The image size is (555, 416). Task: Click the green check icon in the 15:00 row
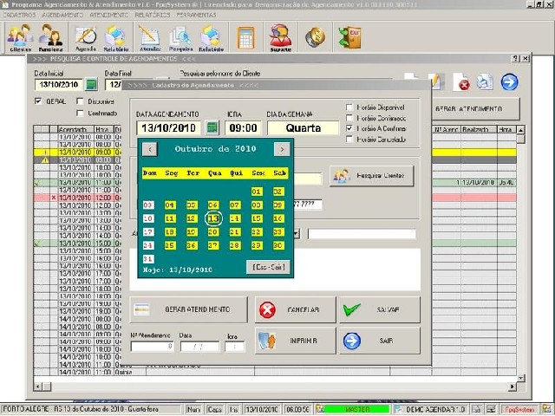click(37, 244)
